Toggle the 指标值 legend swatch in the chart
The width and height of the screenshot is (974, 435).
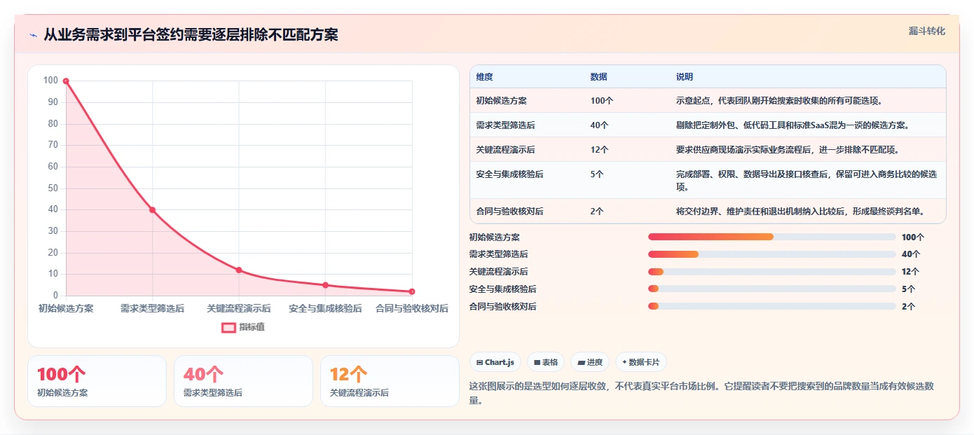228,327
